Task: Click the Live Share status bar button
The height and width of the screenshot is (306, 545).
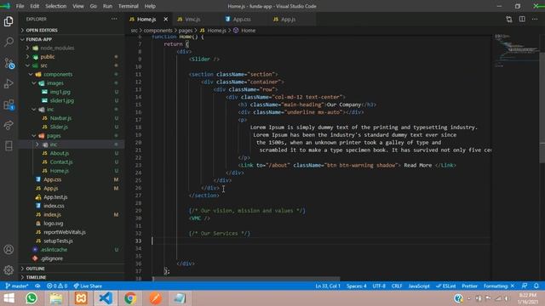Action: [x=88, y=286]
